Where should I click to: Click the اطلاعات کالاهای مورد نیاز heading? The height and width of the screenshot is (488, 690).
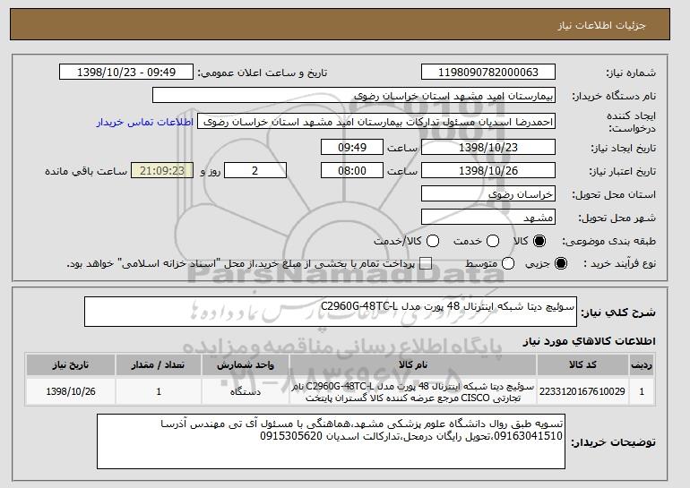(x=590, y=341)
